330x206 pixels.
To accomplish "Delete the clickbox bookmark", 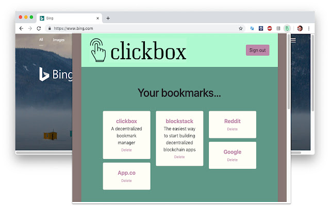I will pyautogui.click(x=126, y=150).
